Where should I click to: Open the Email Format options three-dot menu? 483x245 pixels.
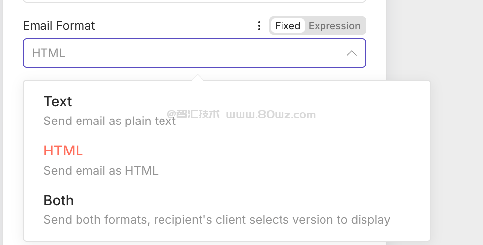pyautogui.click(x=259, y=26)
